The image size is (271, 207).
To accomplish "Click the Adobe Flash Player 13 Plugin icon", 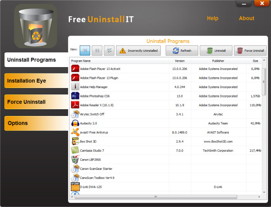I will [x=75, y=78].
